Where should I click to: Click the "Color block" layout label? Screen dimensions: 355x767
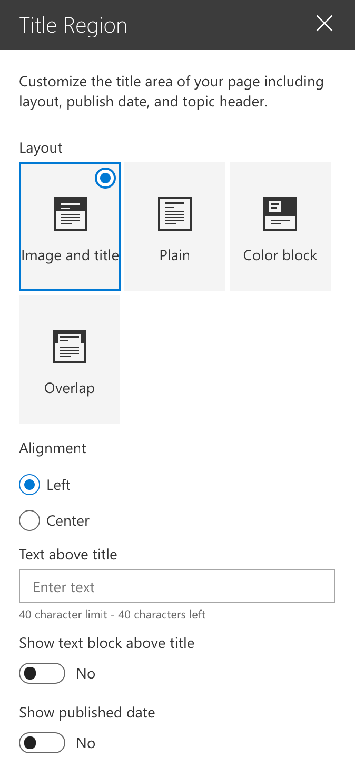coord(280,255)
